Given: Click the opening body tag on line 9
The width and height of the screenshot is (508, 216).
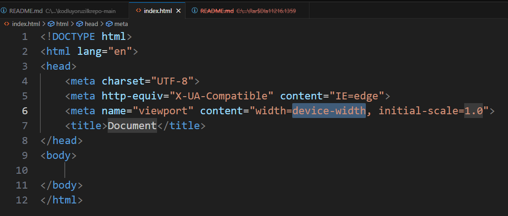Looking at the screenshot, I should coord(59,155).
